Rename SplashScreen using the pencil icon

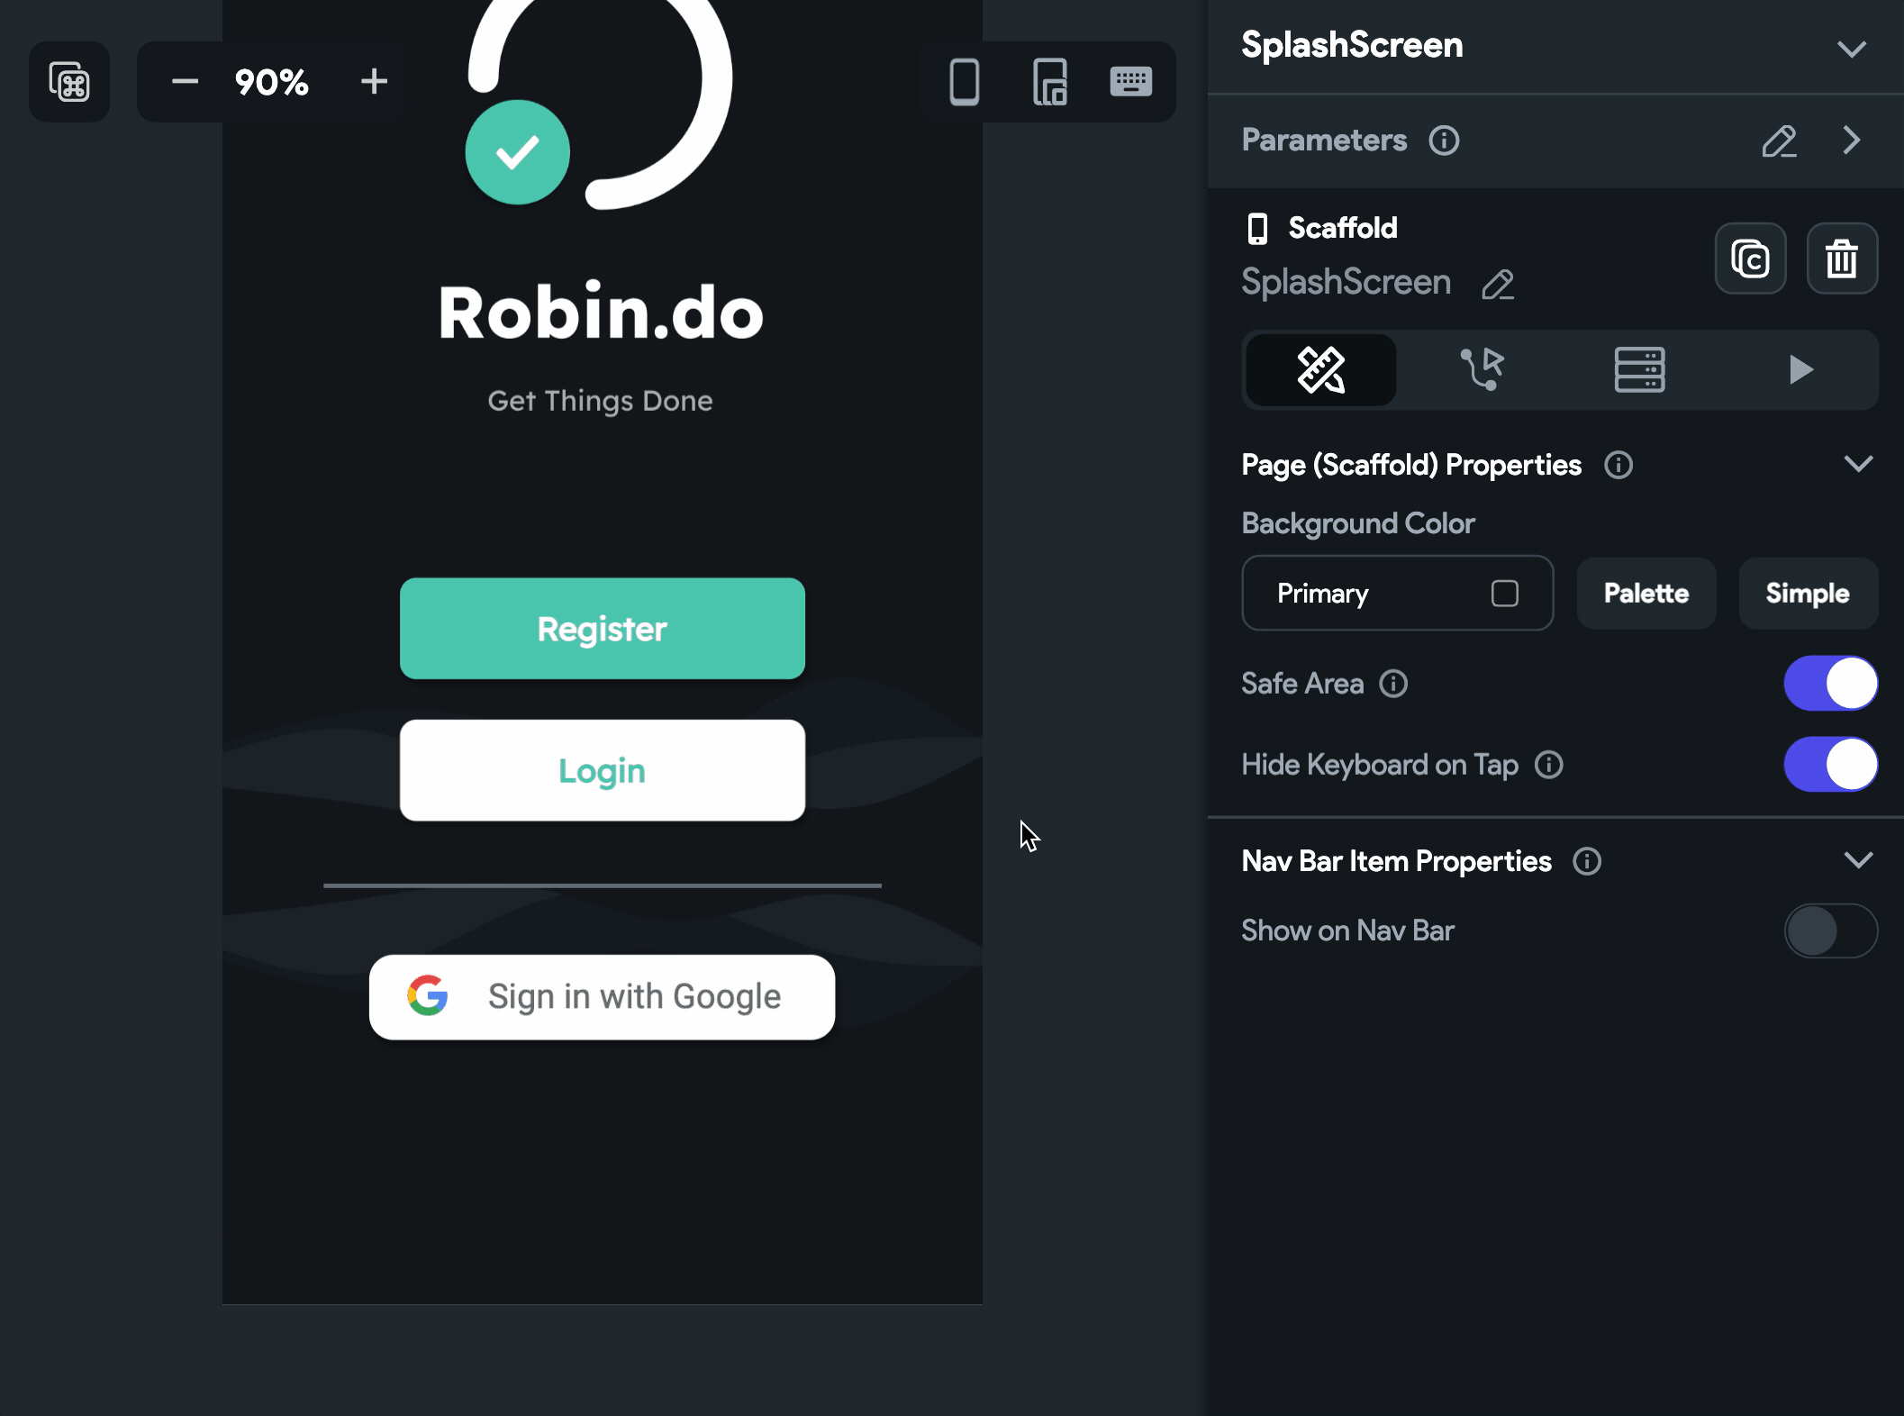[x=1498, y=285]
